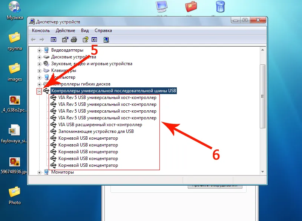
Task: Select second VIA Rev 5 USB host controller
Action: (x=107, y=104)
